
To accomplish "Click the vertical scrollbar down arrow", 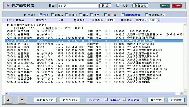I will pyautogui.click(x=185, y=90).
